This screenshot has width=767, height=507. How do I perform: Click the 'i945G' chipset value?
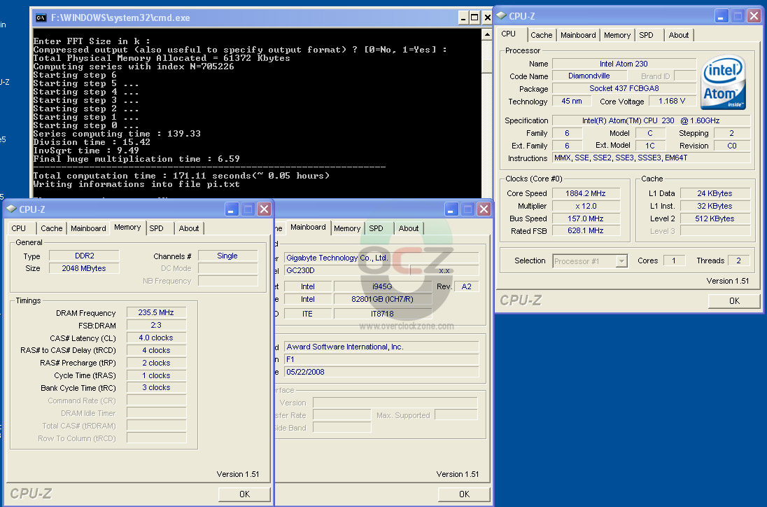click(383, 286)
